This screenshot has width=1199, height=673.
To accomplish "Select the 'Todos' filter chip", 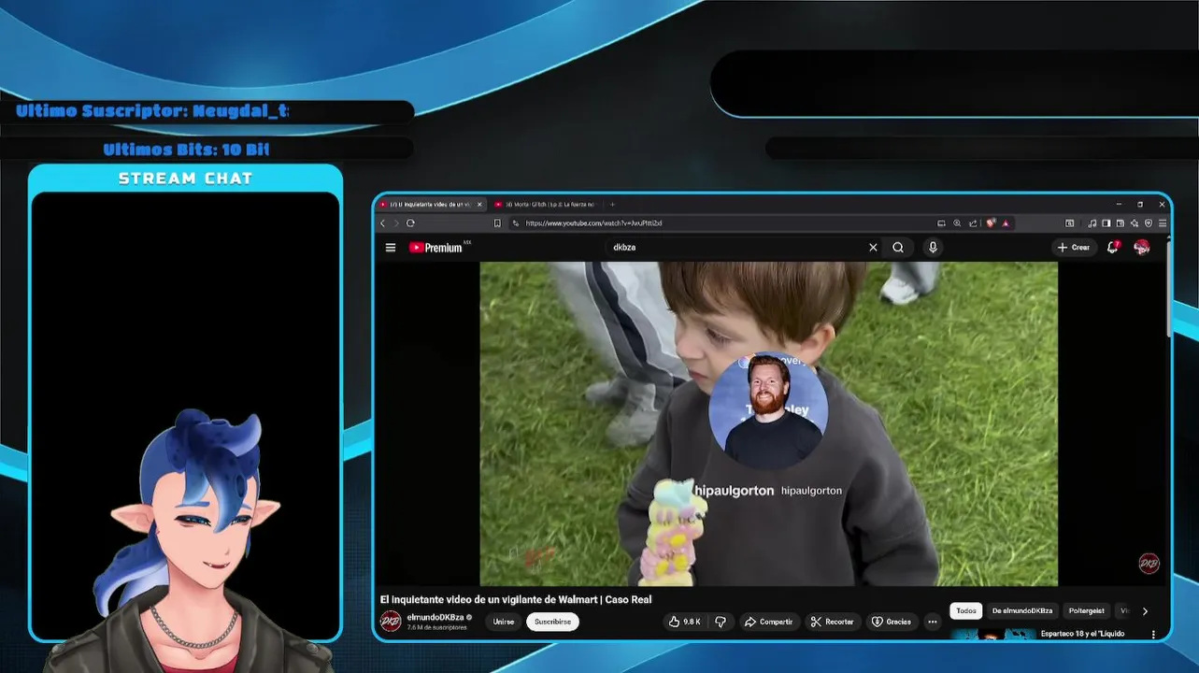I will (966, 611).
